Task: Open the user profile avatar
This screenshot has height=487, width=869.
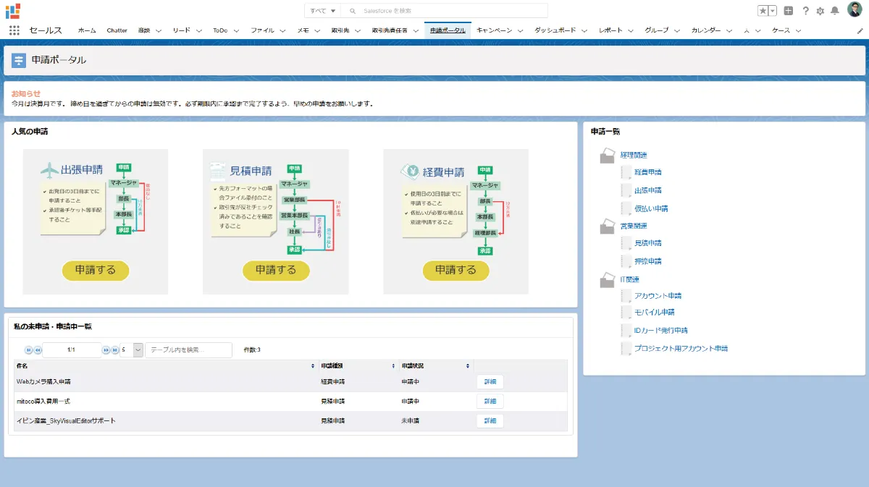Action: 854,10
